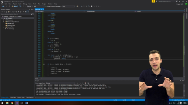Pin the Solution Explorer panel
Screen dimensions: 188x105
(x=31, y=9)
